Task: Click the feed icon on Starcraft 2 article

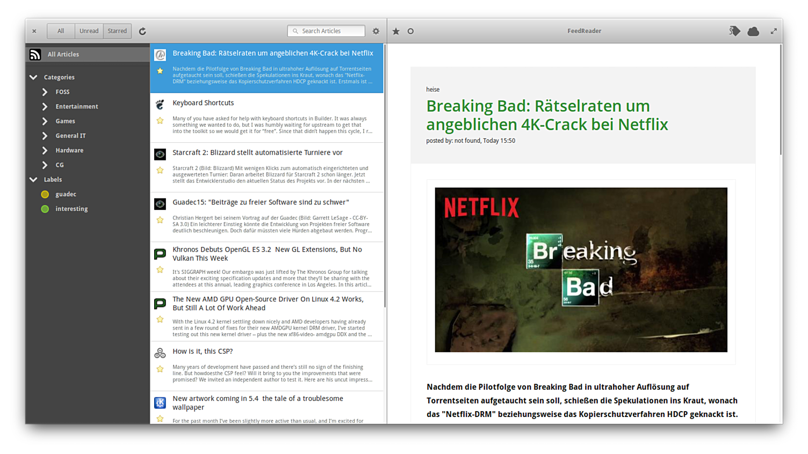Action: (160, 155)
